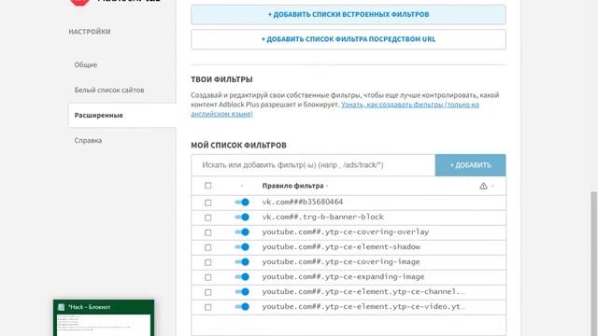This screenshot has height=336, width=598.
Task: Click filter text youtube.com##.ytp-ce-expanding-image
Action: 343,276
